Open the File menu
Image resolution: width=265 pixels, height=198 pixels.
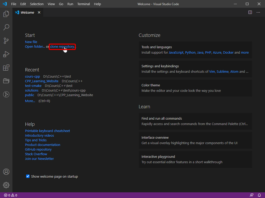click(x=13, y=4)
